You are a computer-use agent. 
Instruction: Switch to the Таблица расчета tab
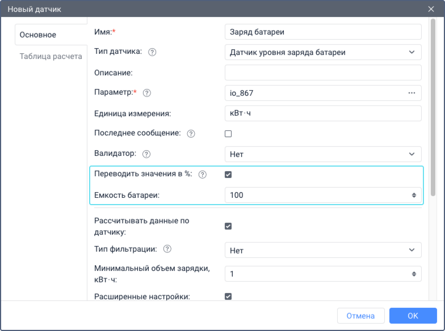pos(51,57)
